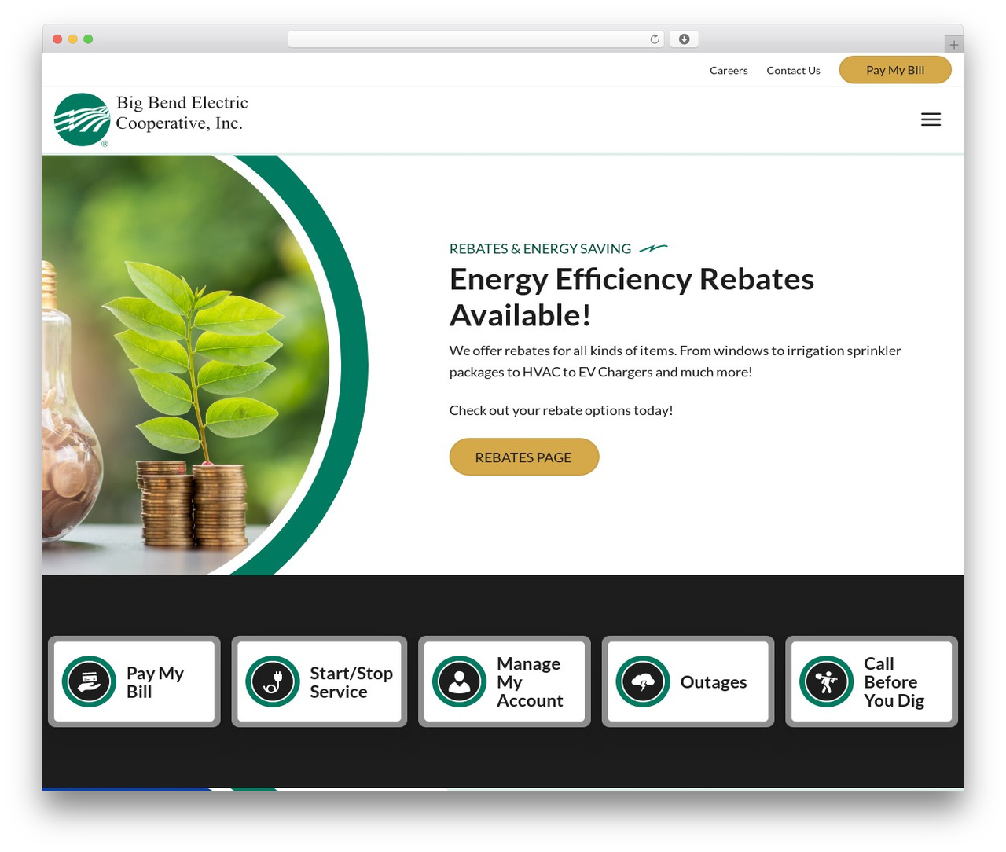Click 'Check out your rebate options today!' text
This screenshot has width=1006, height=852.
(561, 410)
